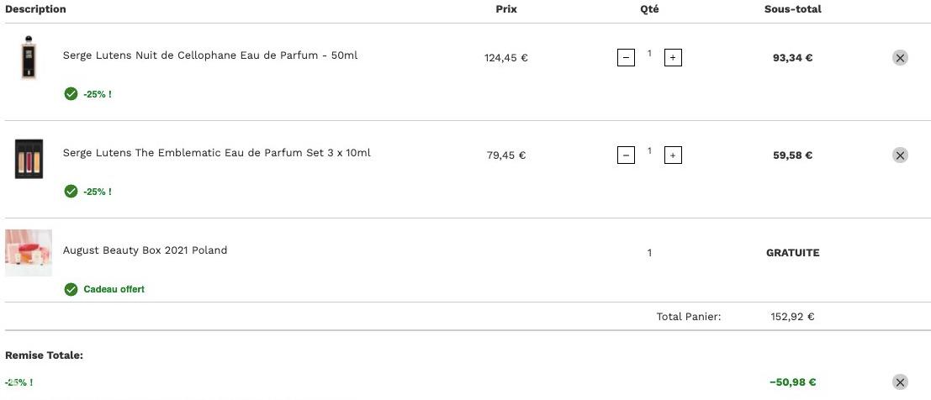
Task: Open Nuit de Cellophane perfume bottle thumbnail
Action: pyautogui.click(x=29, y=58)
